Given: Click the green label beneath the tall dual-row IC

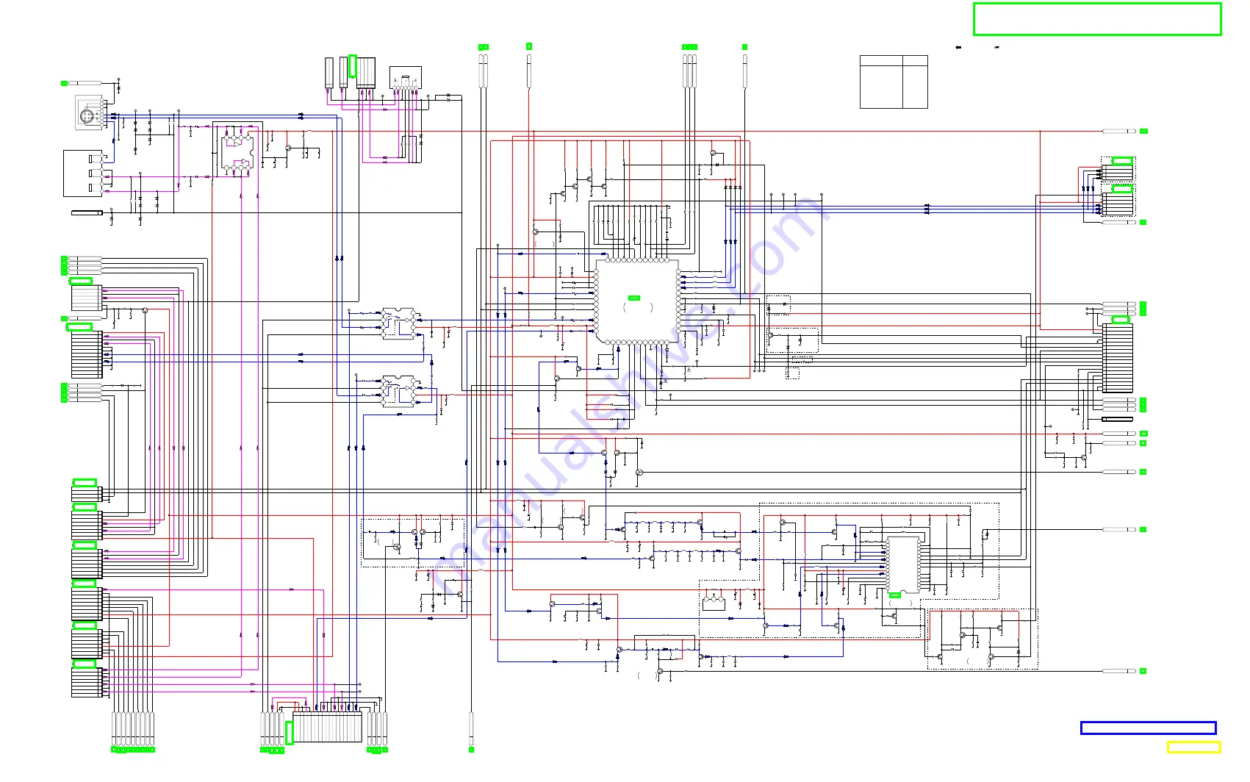Looking at the screenshot, I should [x=895, y=595].
